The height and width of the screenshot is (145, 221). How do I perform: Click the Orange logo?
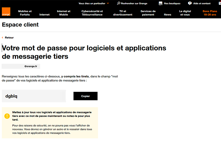tap(6, 12)
